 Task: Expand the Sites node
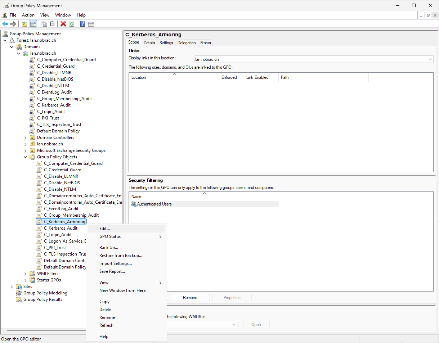pos(12,286)
